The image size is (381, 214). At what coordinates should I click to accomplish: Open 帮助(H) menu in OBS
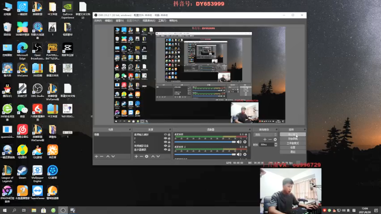(173, 21)
